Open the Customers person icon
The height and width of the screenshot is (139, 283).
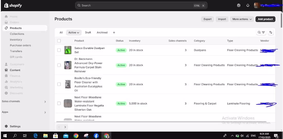pos(6,64)
